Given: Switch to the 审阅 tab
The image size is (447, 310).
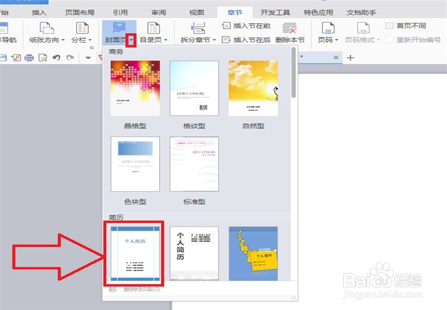Looking at the screenshot, I should tap(159, 13).
